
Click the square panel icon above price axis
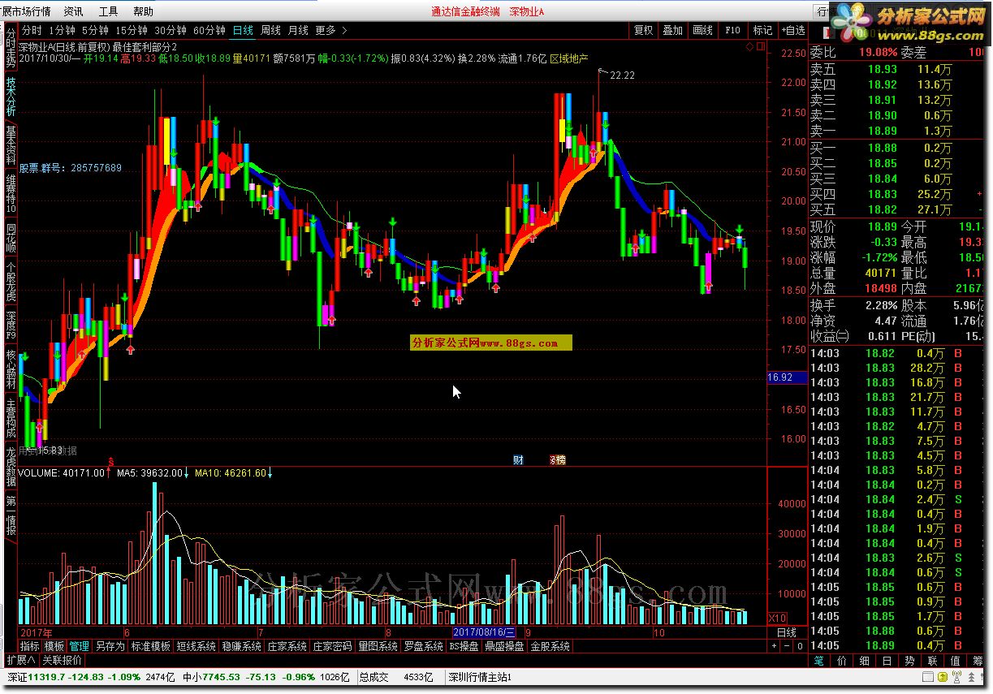(x=760, y=46)
